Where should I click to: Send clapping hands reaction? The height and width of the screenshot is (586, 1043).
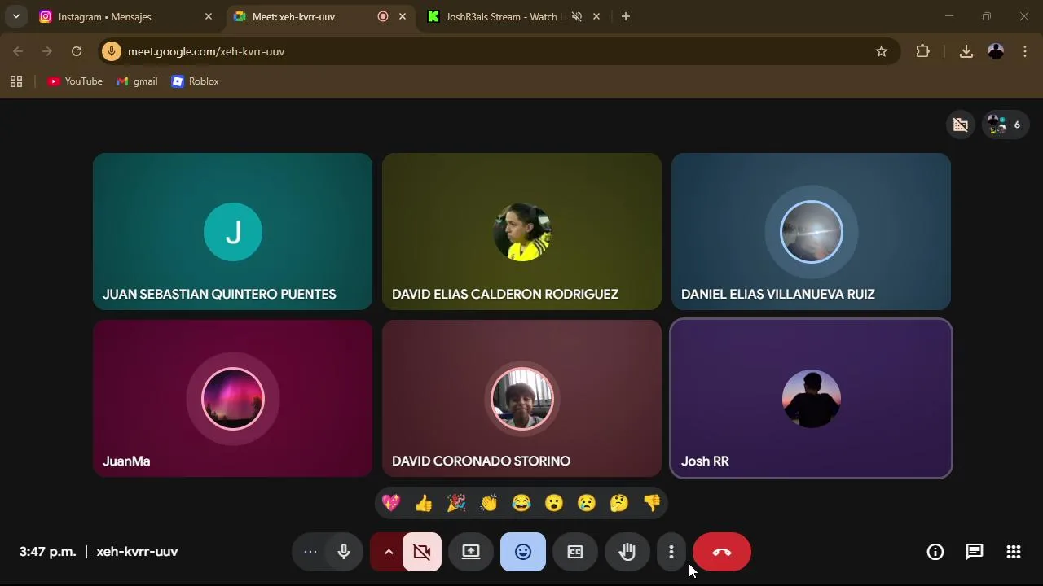coord(489,503)
